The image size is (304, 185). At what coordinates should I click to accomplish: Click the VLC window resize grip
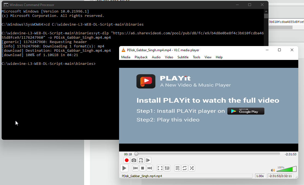[x=296, y=177]
